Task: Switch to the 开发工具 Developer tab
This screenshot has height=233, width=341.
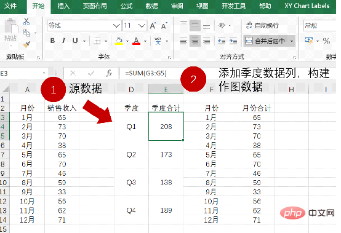Action: (233, 6)
